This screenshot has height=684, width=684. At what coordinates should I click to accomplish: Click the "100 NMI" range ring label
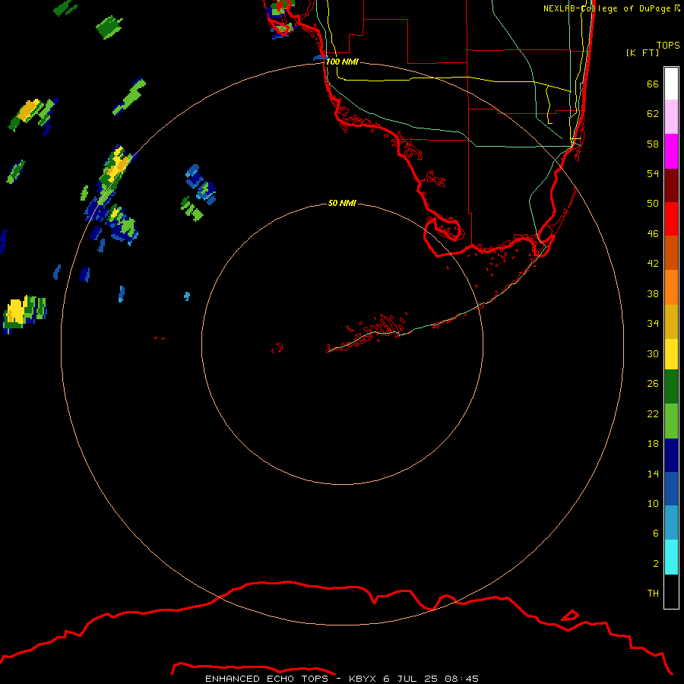point(343,62)
